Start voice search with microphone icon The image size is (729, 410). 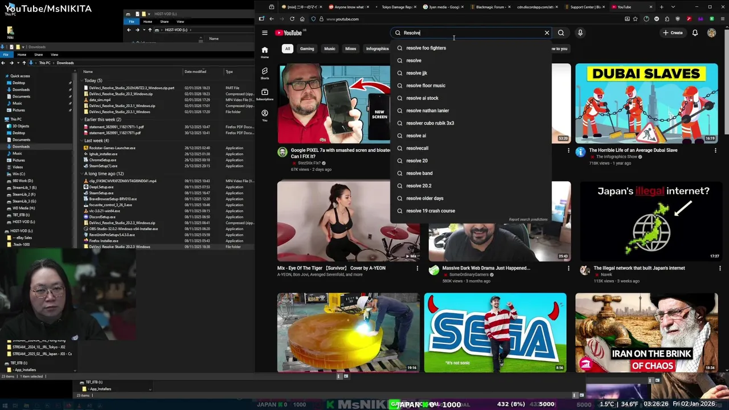[x=580, y=32]
